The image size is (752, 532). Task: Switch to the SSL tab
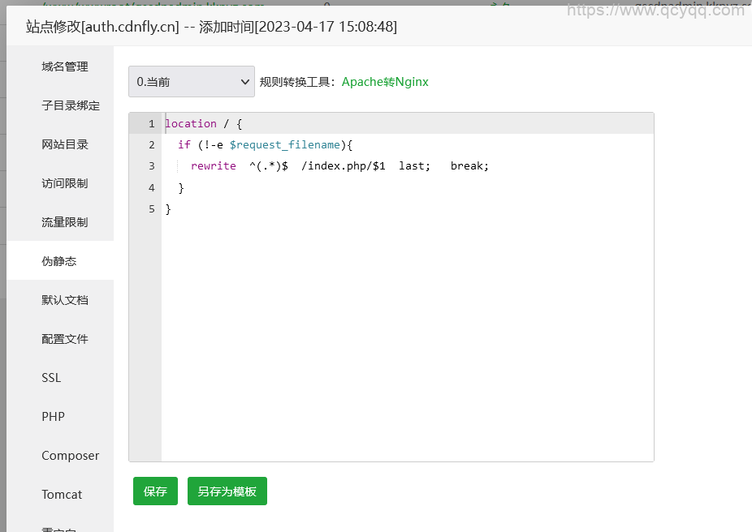(x=51, y=378)
